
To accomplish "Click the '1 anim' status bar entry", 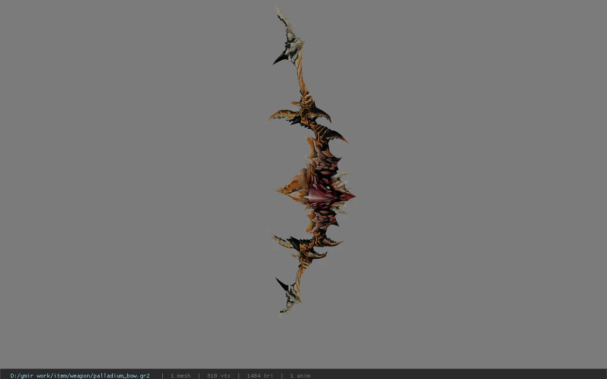I will 300,376.
